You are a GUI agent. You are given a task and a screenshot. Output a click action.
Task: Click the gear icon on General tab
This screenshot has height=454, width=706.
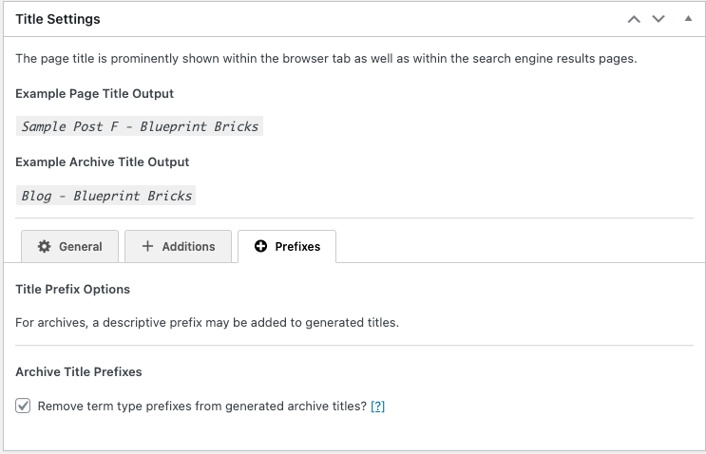tap(44, 246)
